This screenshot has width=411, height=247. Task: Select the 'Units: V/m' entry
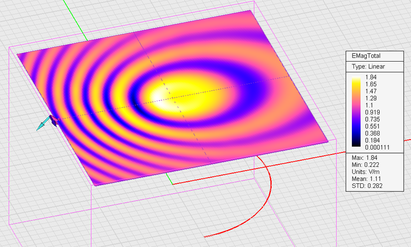[x=365, y=172]
